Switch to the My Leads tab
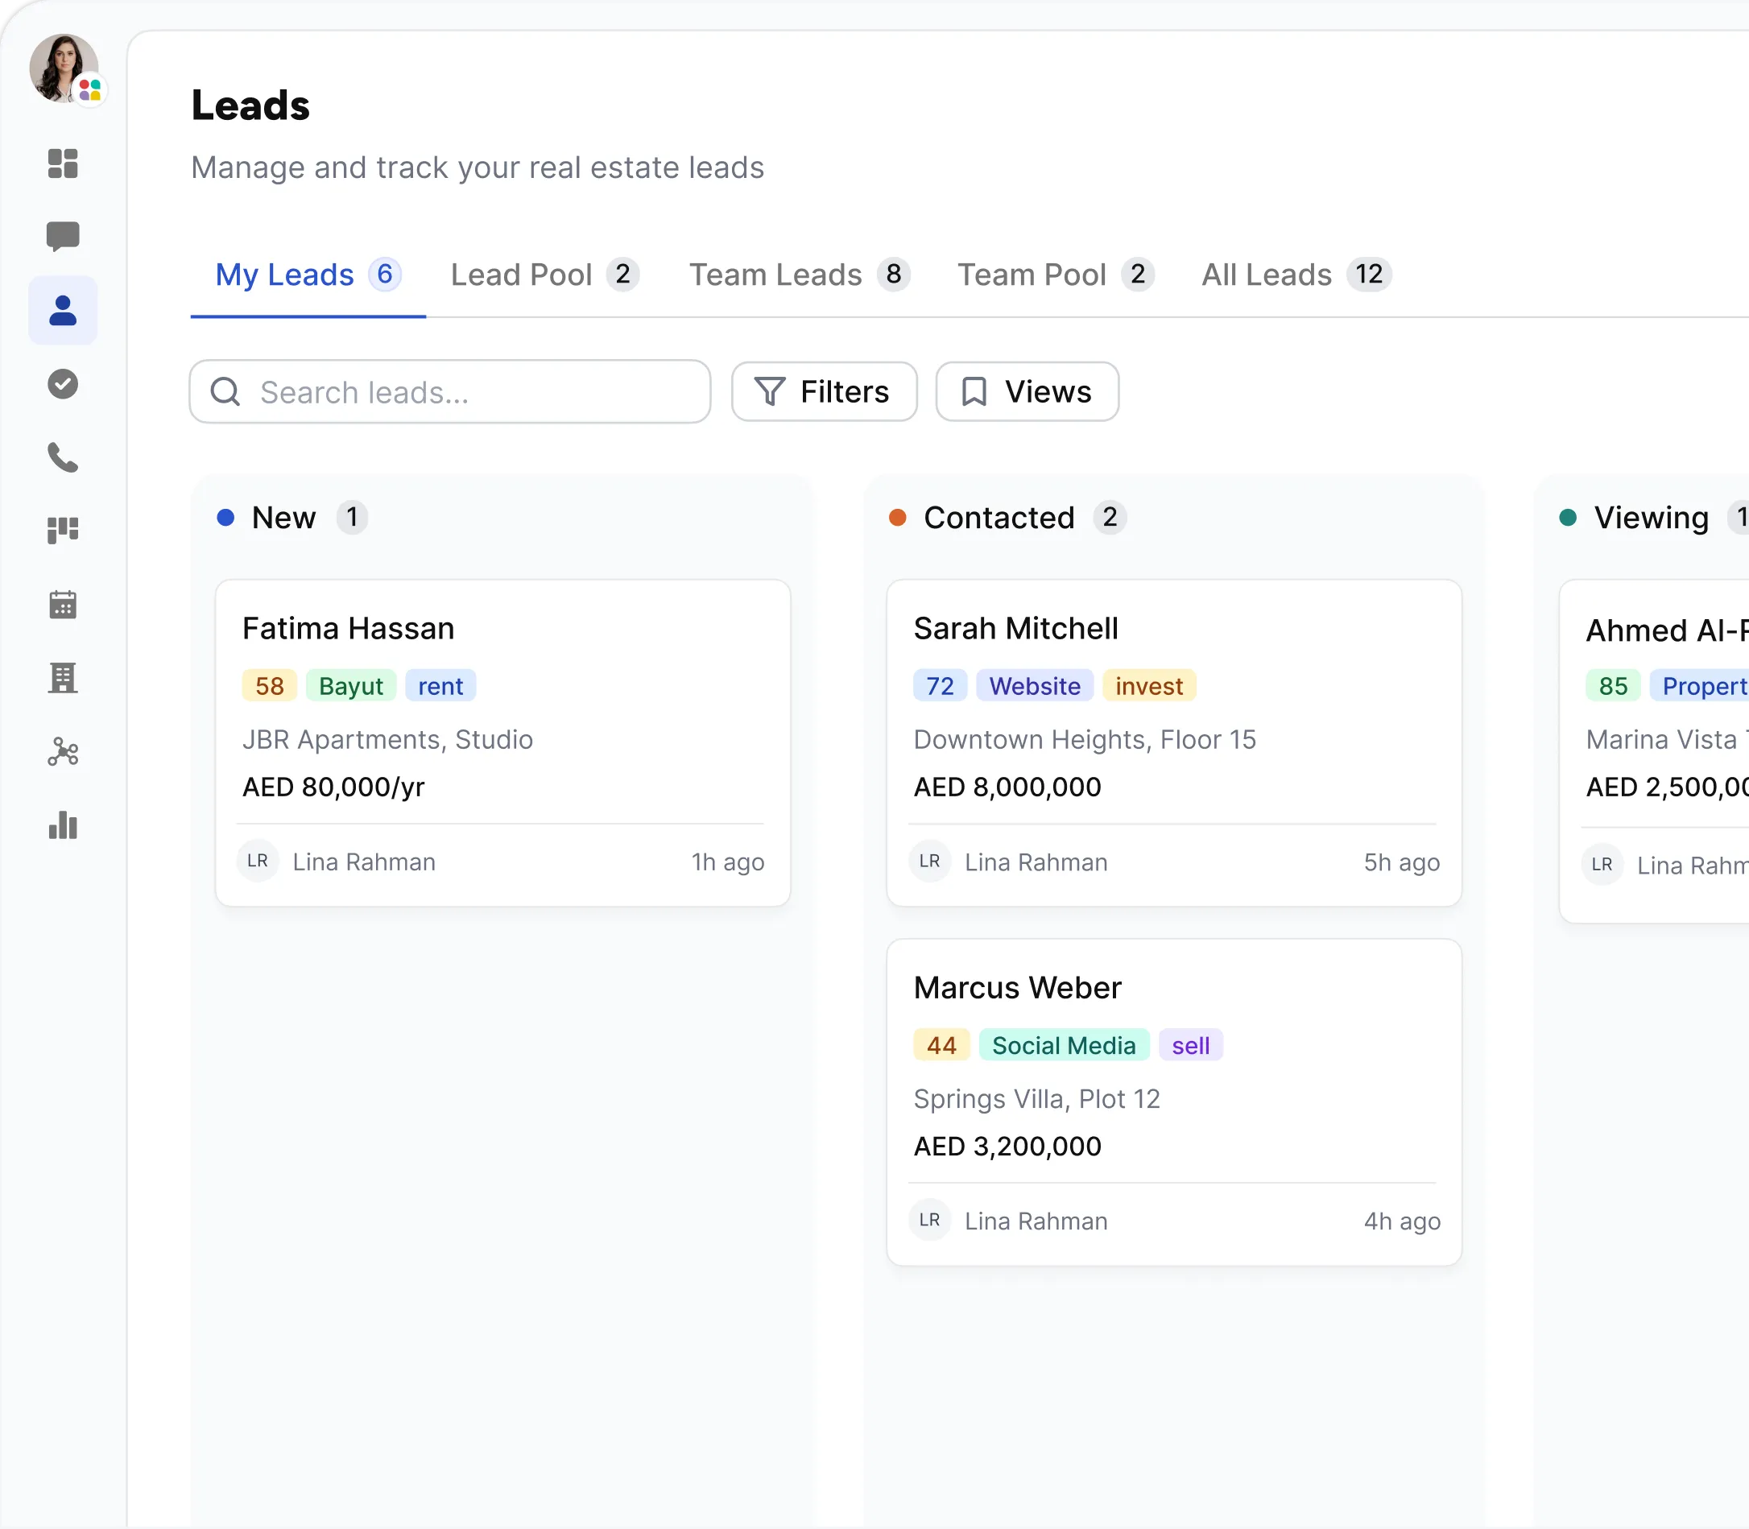The width and height of the screenshot is (1749, 1529). click(x=308, y=275)
